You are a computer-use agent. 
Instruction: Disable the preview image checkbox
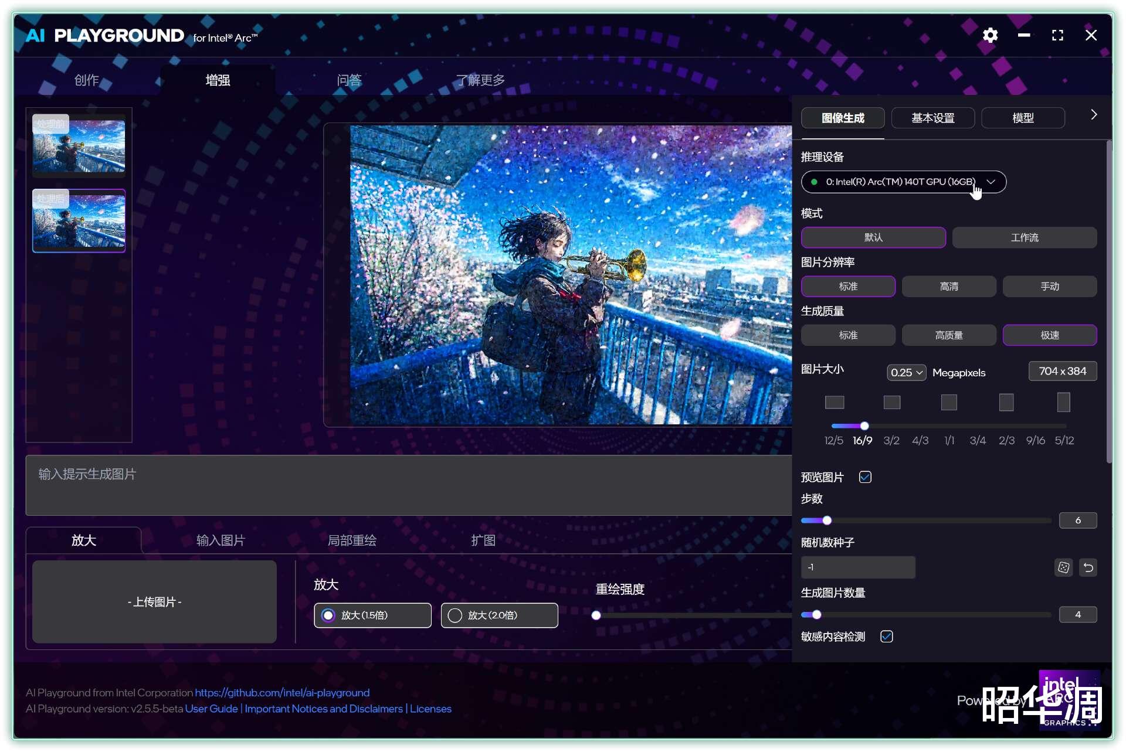coord(865,477)
